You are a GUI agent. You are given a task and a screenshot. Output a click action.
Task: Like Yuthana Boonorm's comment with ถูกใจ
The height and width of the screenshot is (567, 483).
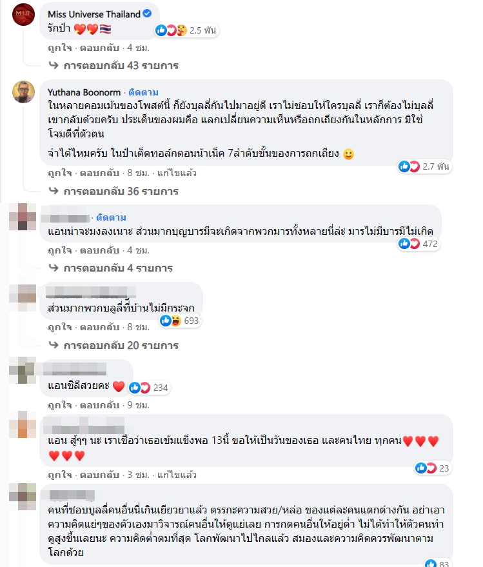60,173
